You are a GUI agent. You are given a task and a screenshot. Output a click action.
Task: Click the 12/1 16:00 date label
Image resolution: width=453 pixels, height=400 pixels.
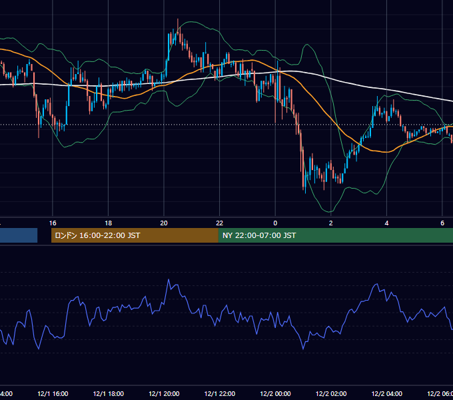pyautogui.click(x=53, y=394)
